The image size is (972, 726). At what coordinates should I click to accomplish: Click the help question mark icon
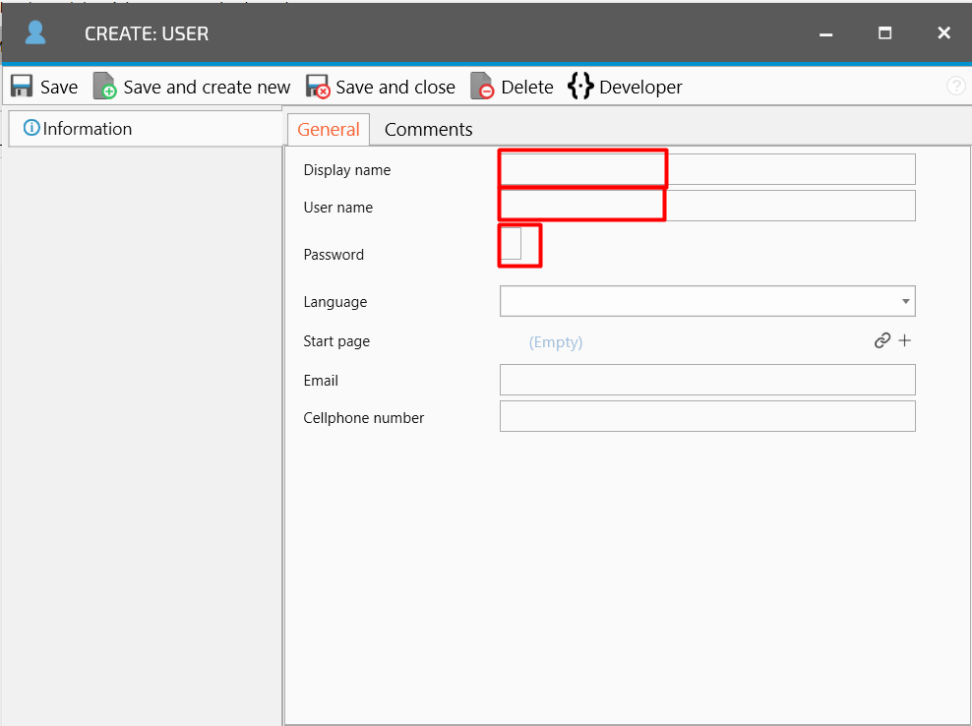955,87
